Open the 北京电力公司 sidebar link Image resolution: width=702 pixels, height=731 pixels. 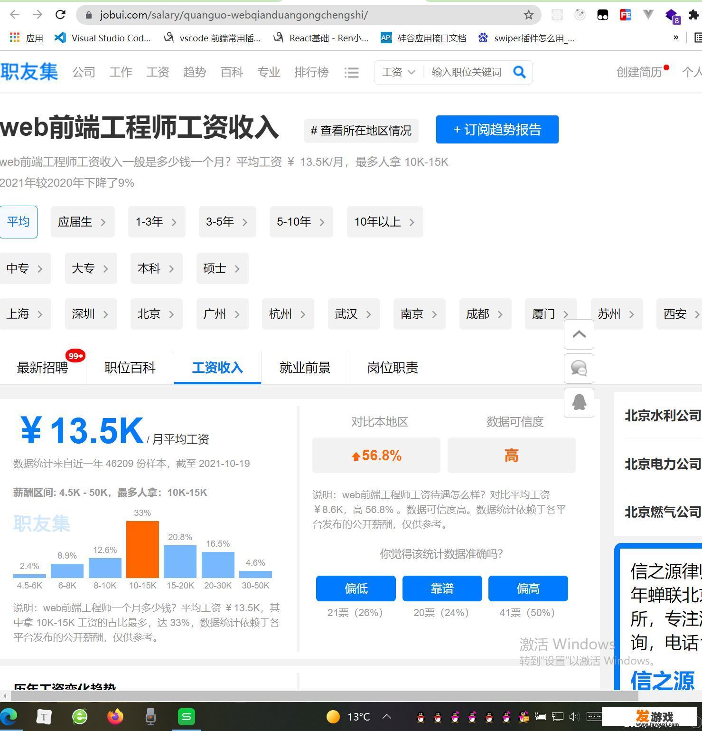(663, 464)
